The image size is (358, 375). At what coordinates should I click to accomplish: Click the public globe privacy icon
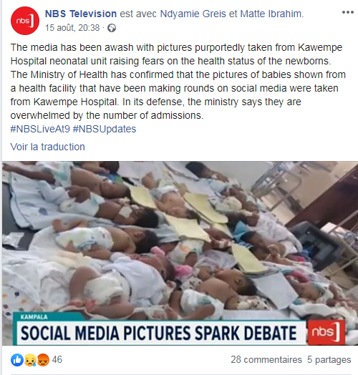coord(112,28)
